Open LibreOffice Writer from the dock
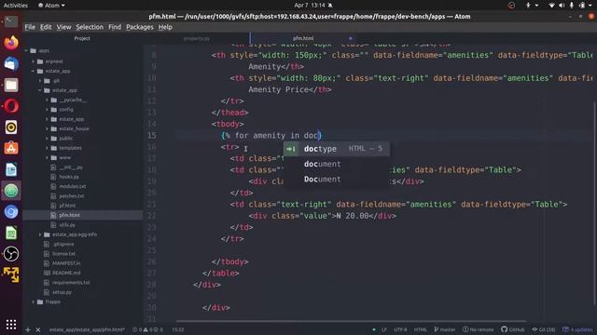597x335 pixels. (x=11, y=169)
